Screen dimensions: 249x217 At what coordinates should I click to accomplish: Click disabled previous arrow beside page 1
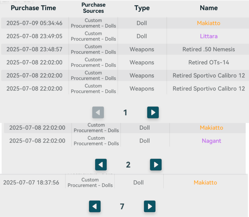(98, 112)
